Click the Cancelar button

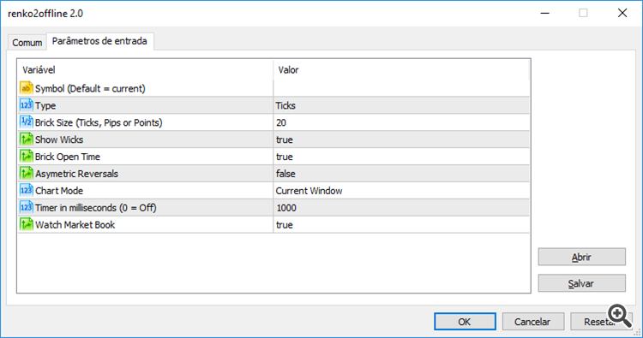(x=532, y=322)
